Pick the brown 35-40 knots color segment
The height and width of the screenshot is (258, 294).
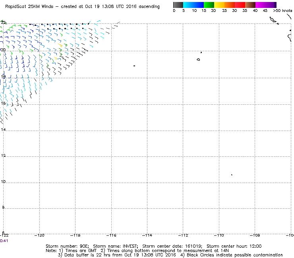point(250,5)
